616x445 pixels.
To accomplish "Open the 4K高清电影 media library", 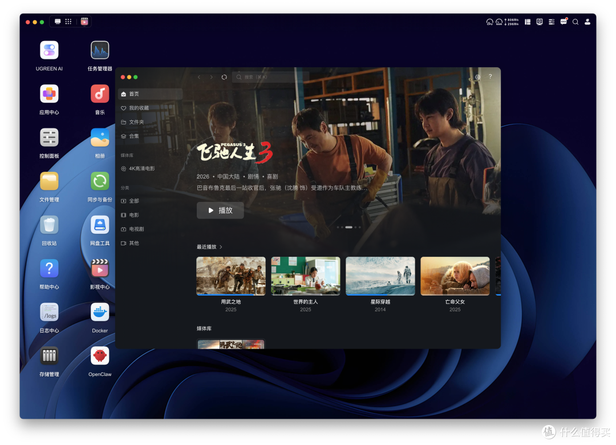I will tap(150, 169).
